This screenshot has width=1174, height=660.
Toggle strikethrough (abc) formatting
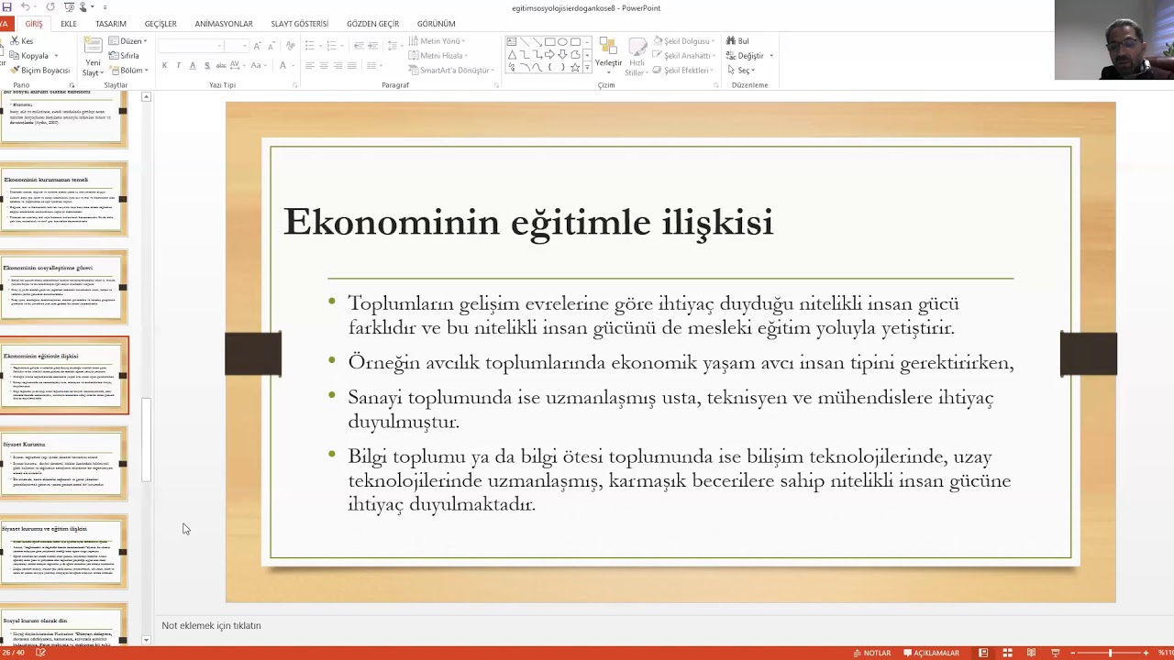click(x=221, y=65)
